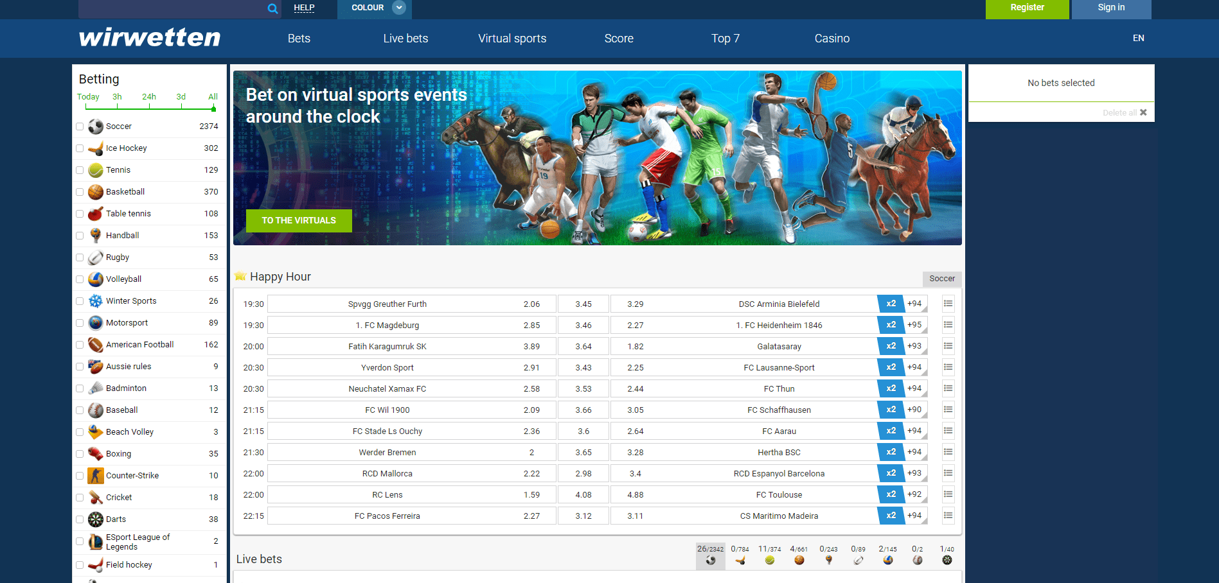Screen dimensions: 1219x583
Task: Open the Soccer ball icon in sidebar
Action: 96,126
